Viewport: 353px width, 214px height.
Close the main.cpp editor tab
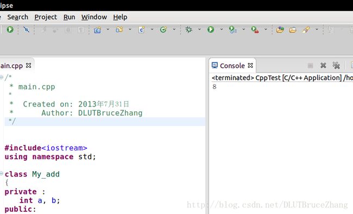pos(29,65)
